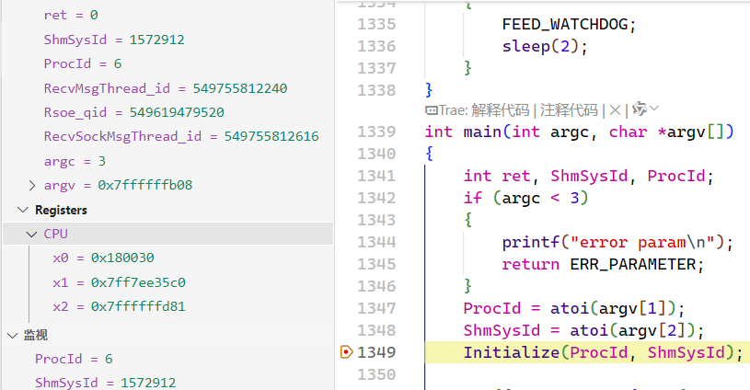The image size is (750, 390).
Task: Click ERR_PARAMETER on line 1345
Action: (632, 264)
